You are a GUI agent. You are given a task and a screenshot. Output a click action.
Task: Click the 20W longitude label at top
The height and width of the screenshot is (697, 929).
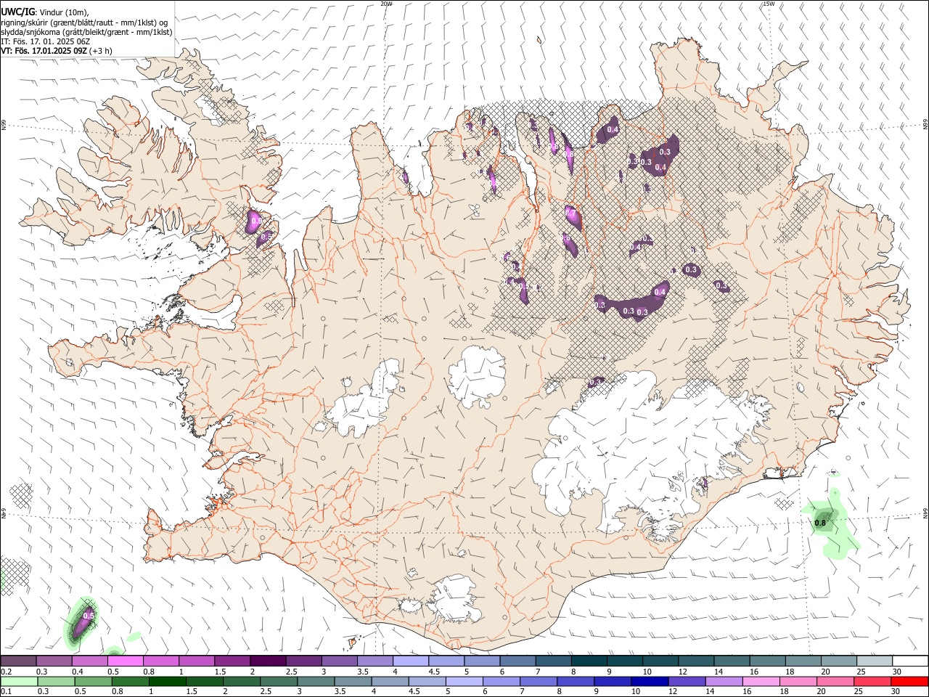(x=386, y=4)
